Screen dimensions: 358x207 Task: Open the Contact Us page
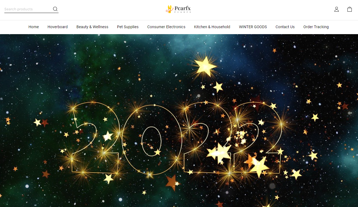[x=285, y=27]
